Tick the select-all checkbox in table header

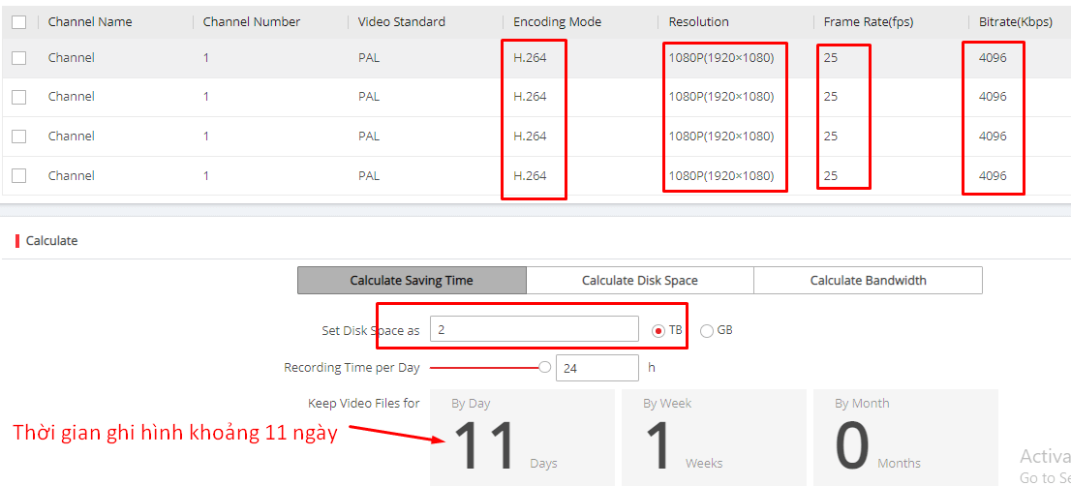(19, 21)
